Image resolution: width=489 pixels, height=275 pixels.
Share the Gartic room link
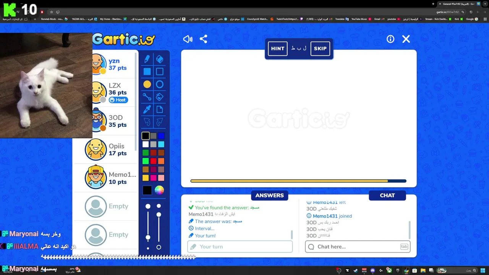pyautogui.click(x=204, y=39)
